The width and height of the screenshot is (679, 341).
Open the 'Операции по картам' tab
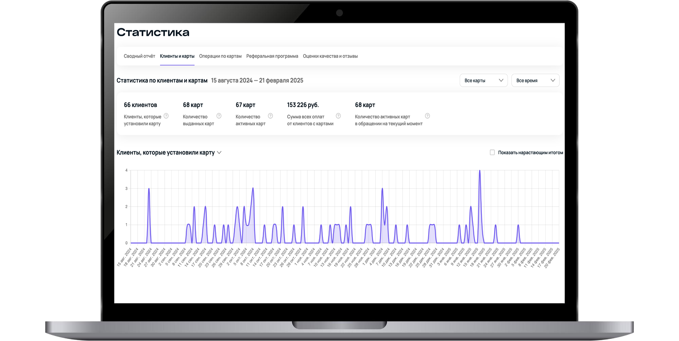click(x=220, y=56)
